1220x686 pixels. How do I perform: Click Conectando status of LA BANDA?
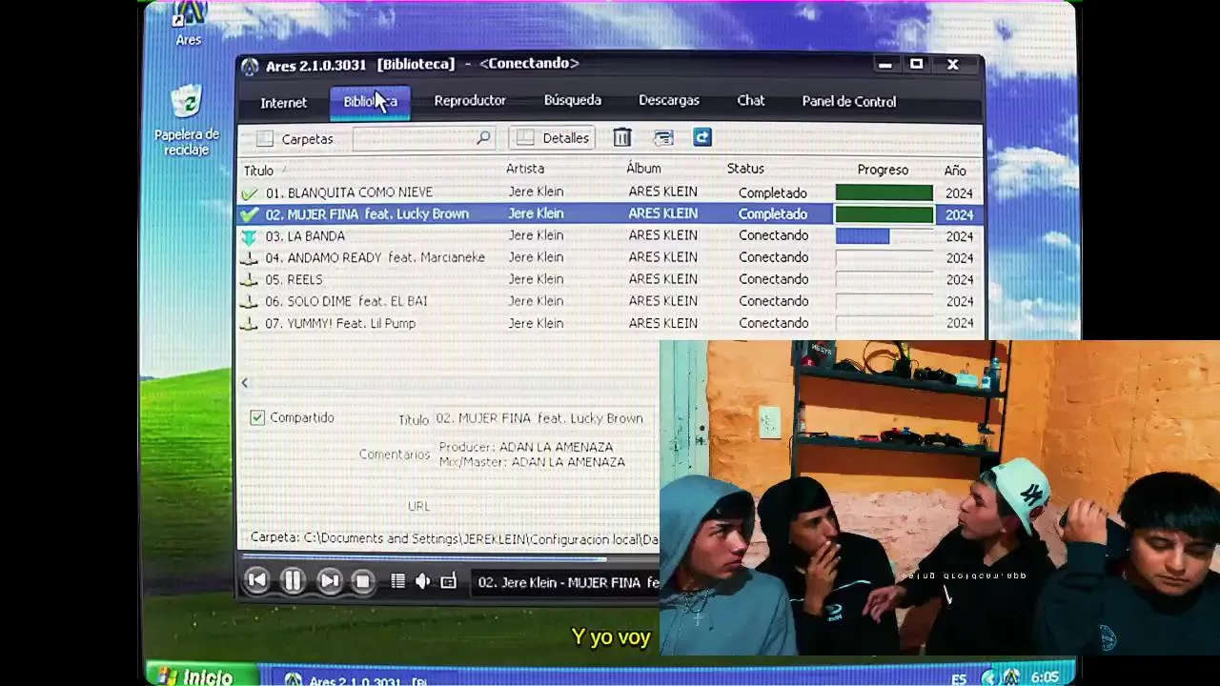point(773,236)
